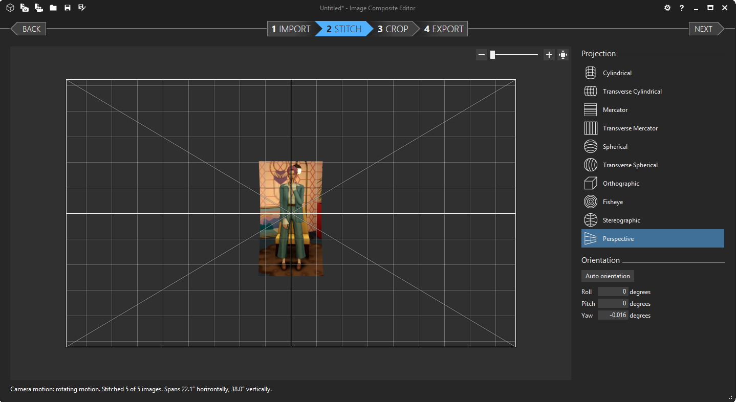736x402 pixels.
Task: Save the project with the floppy disk icon
Action: tap(68, 8)
